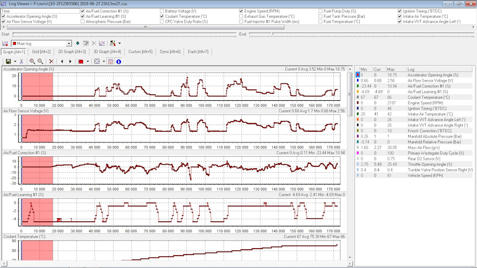Open the 3D Graph [Alt+4] tab

107,52
